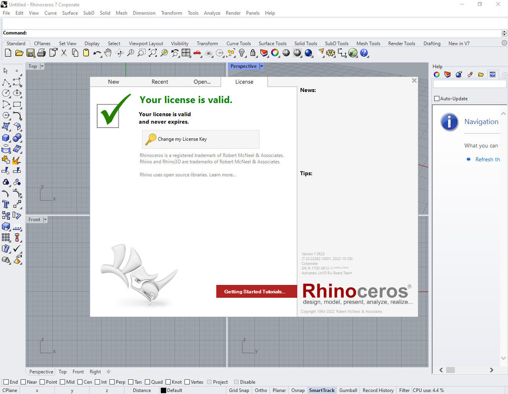This screenshot has height=394, width=508.
Task: Switch to the Right viewport tab
Action: [95, 372]
